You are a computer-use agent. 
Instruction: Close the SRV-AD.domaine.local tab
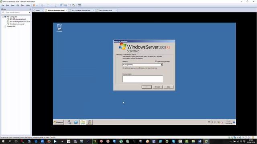pos(66,10)
